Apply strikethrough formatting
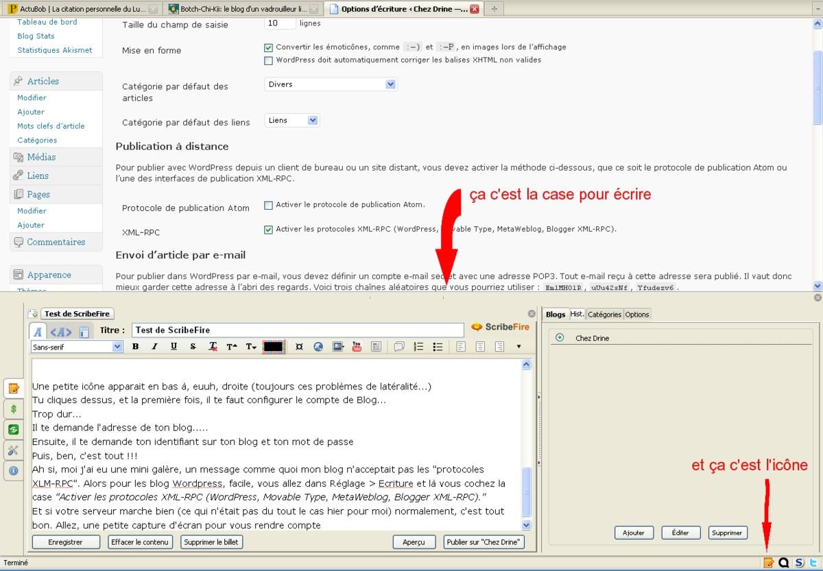Viewport: 823px width, 571px height. click(x=193, y=347)
